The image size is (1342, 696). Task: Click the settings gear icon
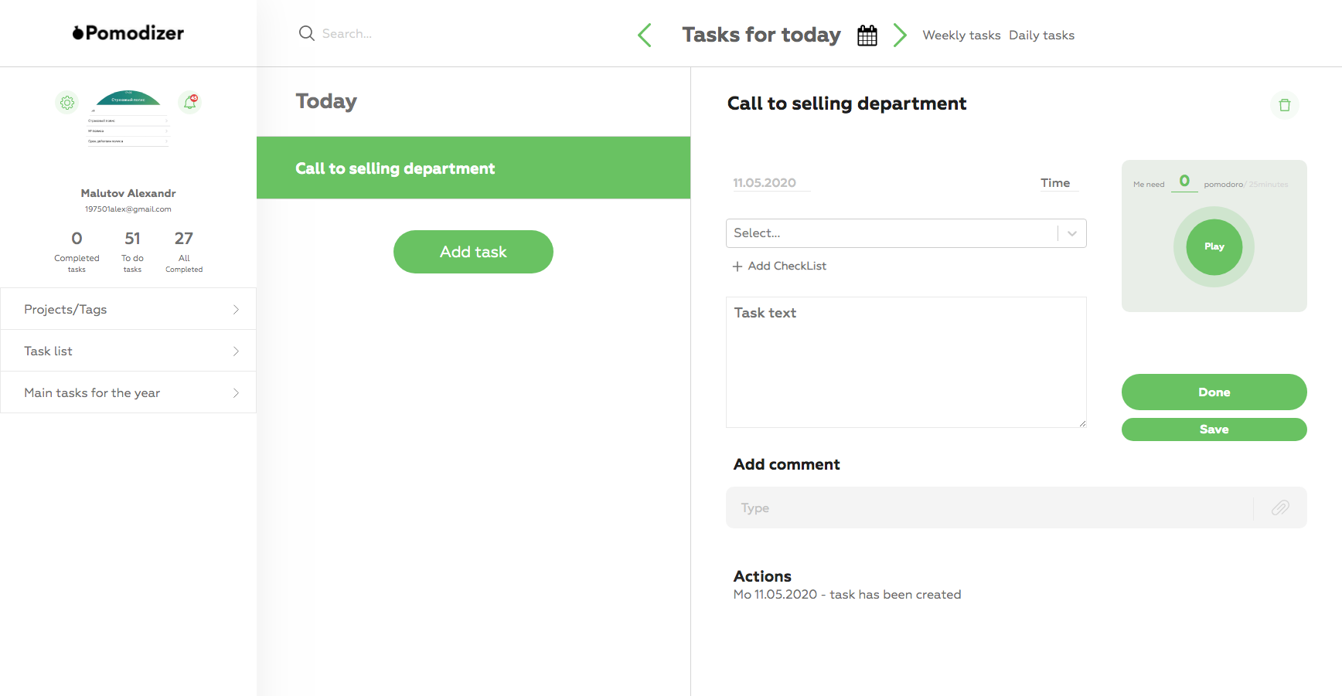point(67,102)
